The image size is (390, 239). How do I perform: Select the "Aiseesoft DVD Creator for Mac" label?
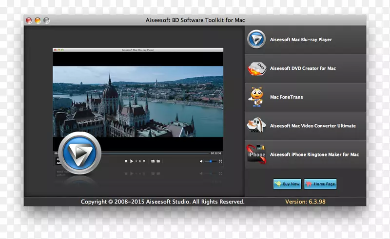pos(303,68)
